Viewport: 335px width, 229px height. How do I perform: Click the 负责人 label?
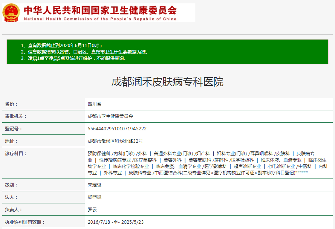click(14, 210)
